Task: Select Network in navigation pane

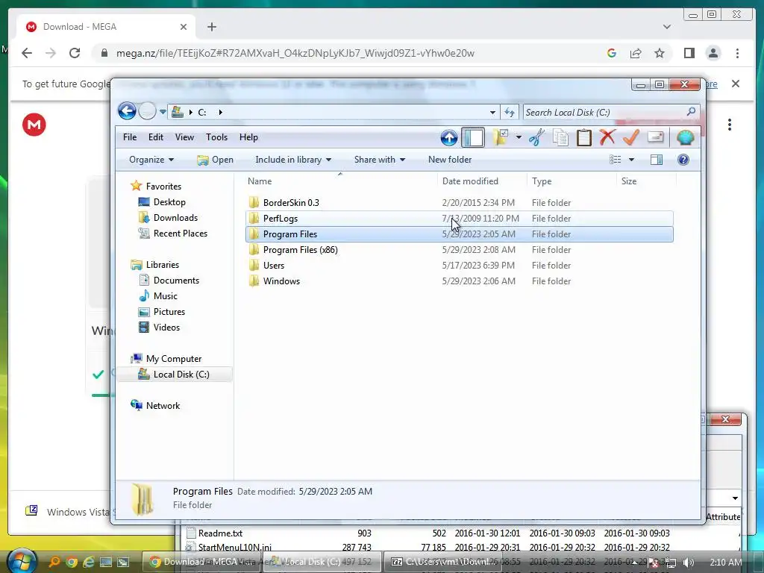Action: tap(155, 405)
